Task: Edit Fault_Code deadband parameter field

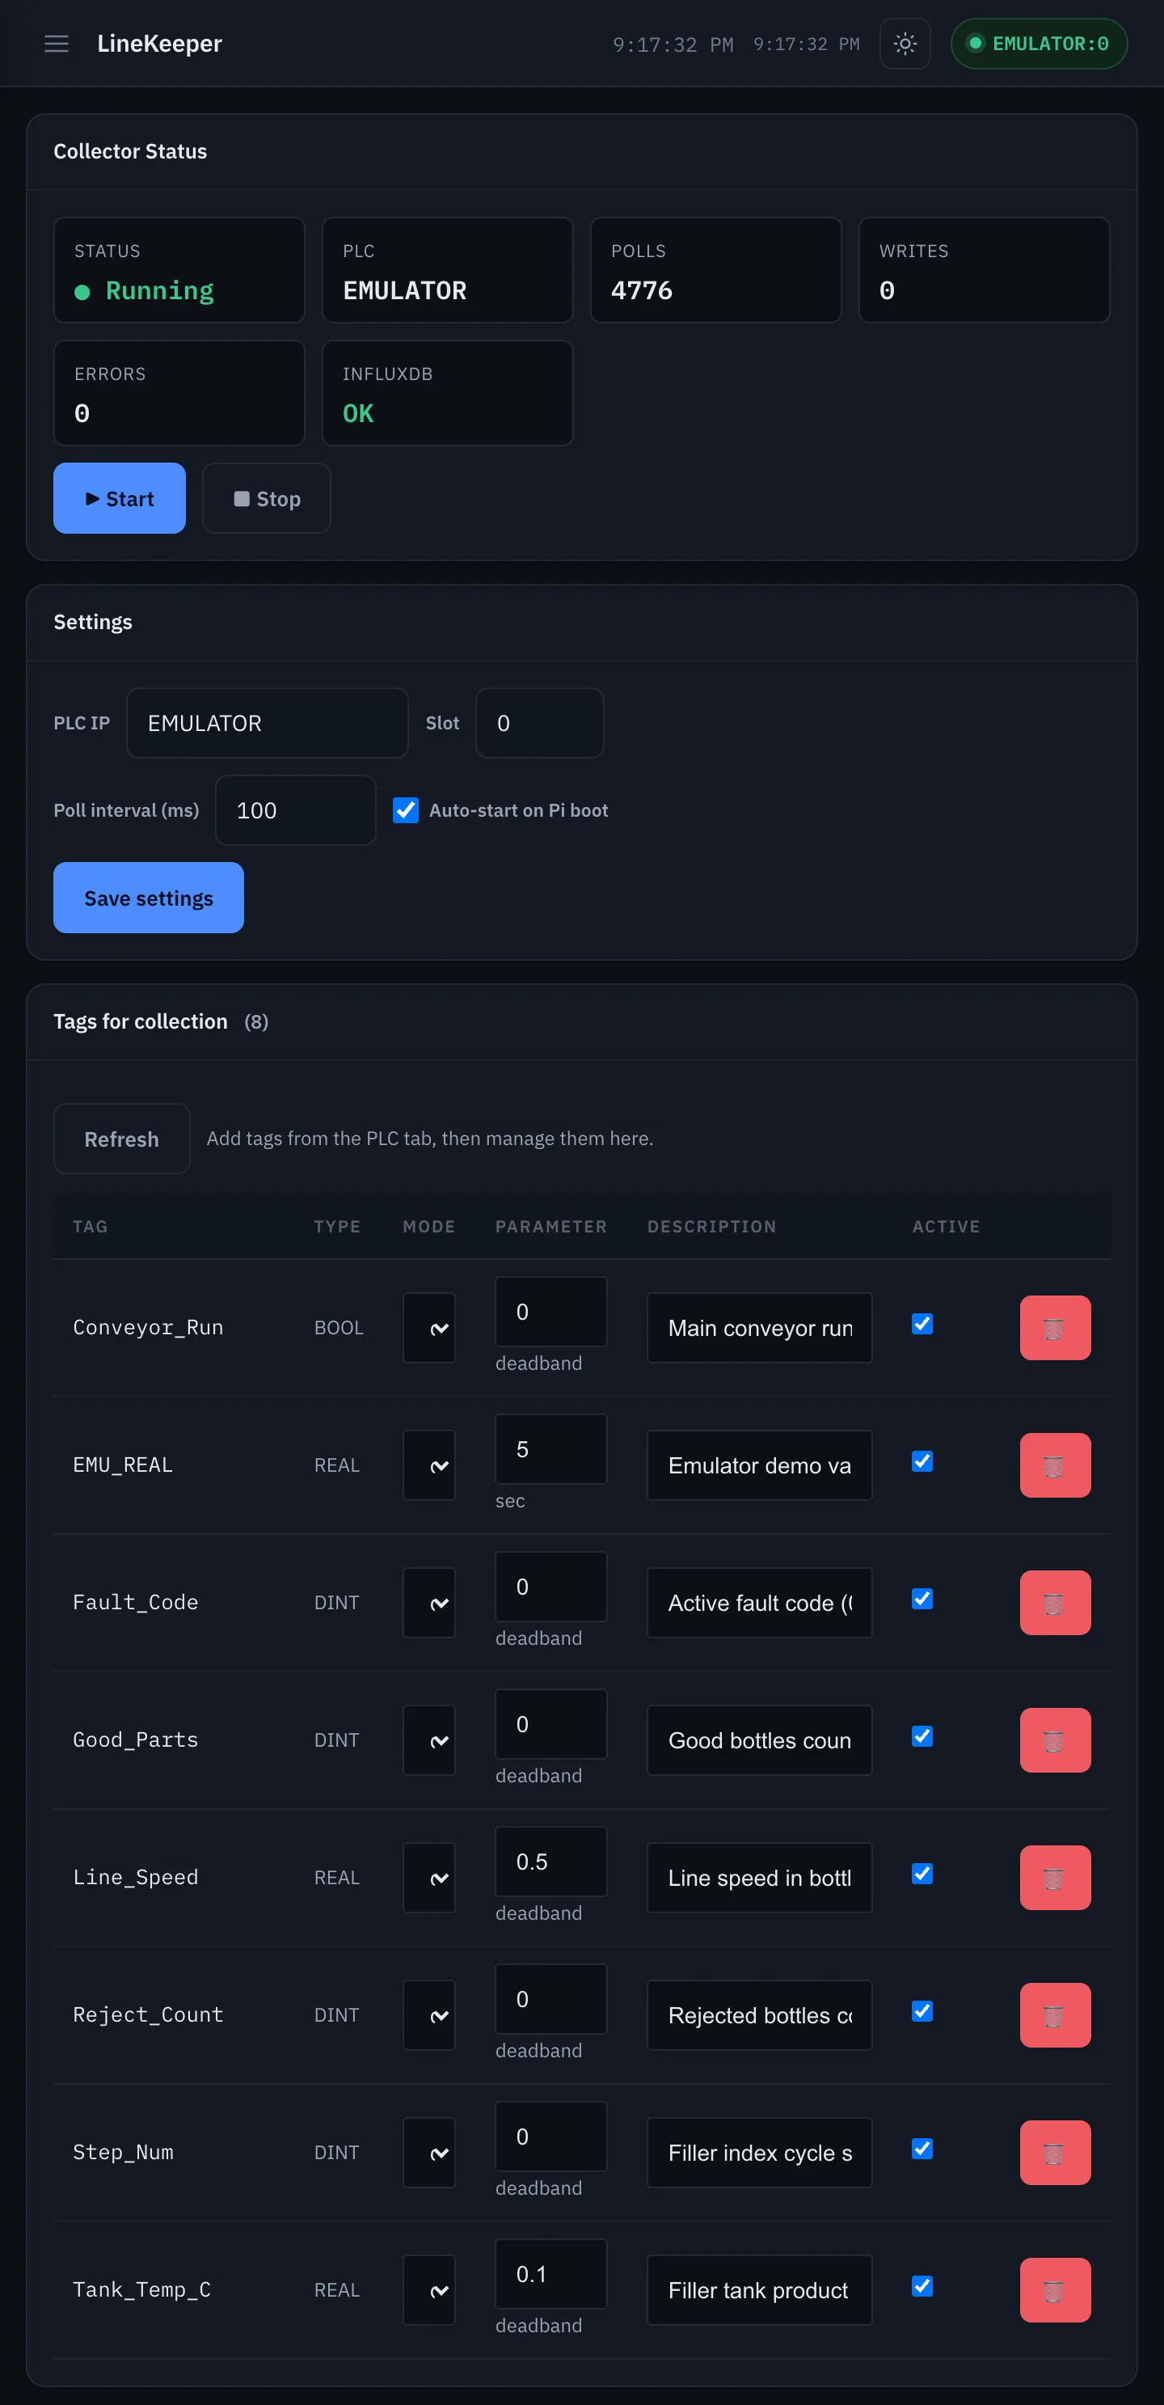Action: [550, 1587]
